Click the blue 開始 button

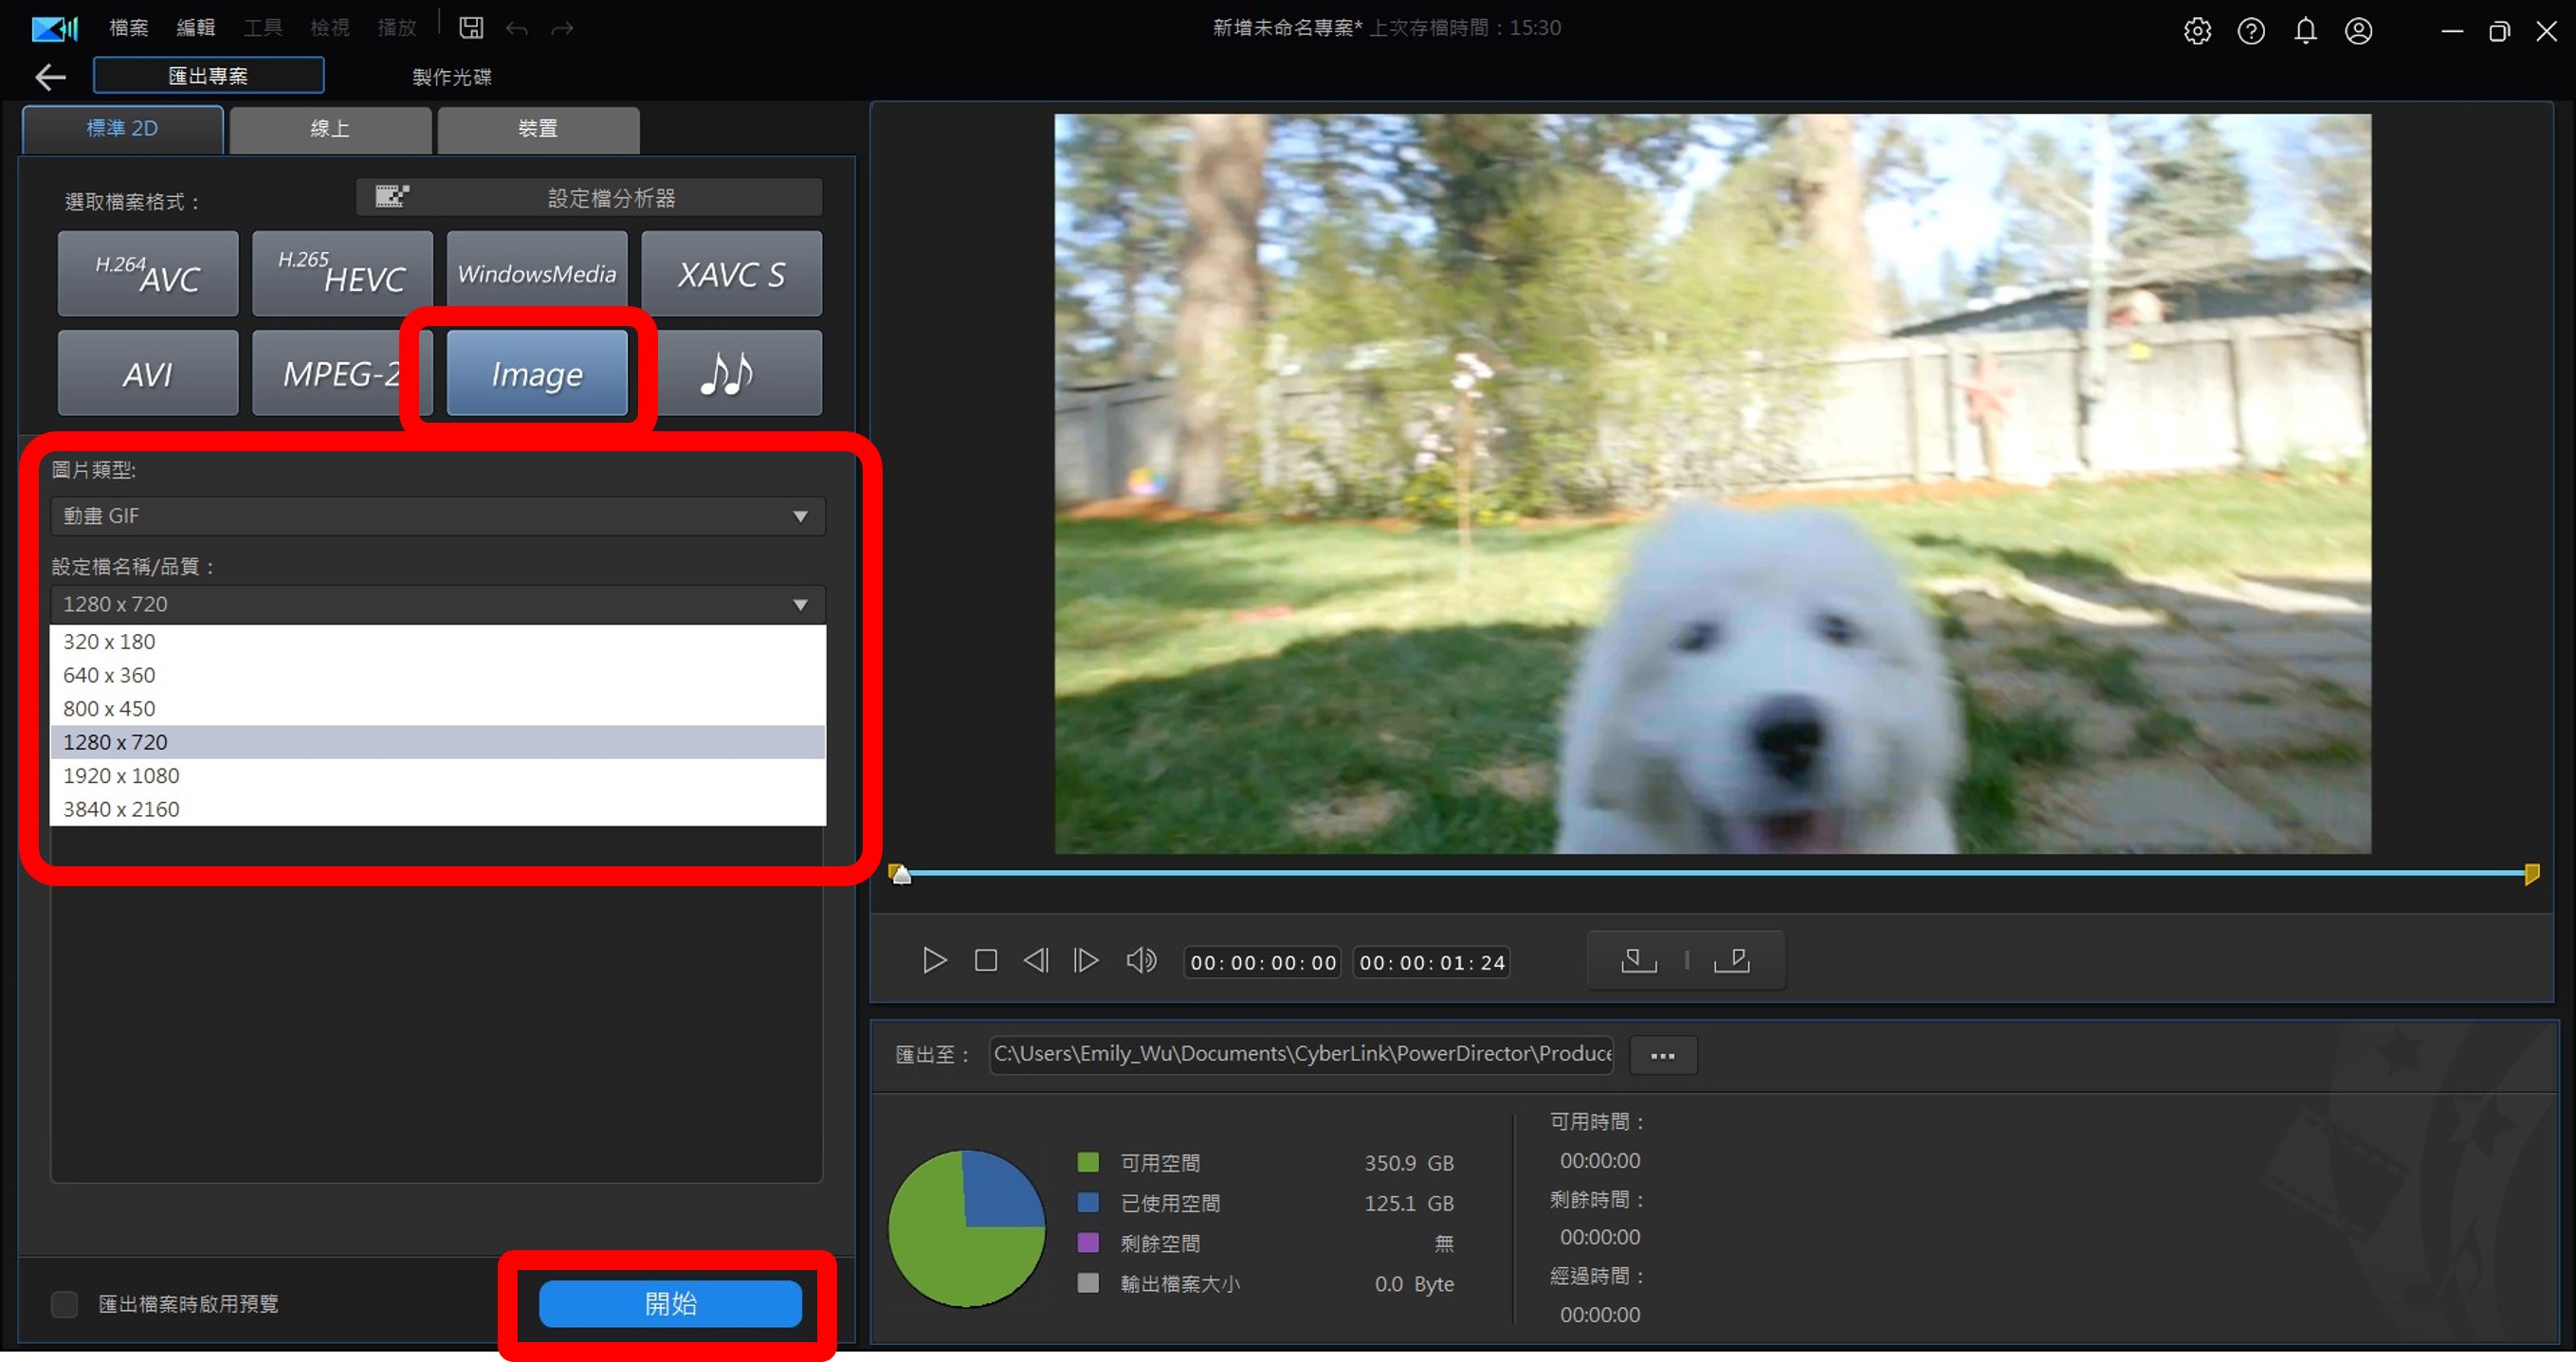[x=670, y=1304]
